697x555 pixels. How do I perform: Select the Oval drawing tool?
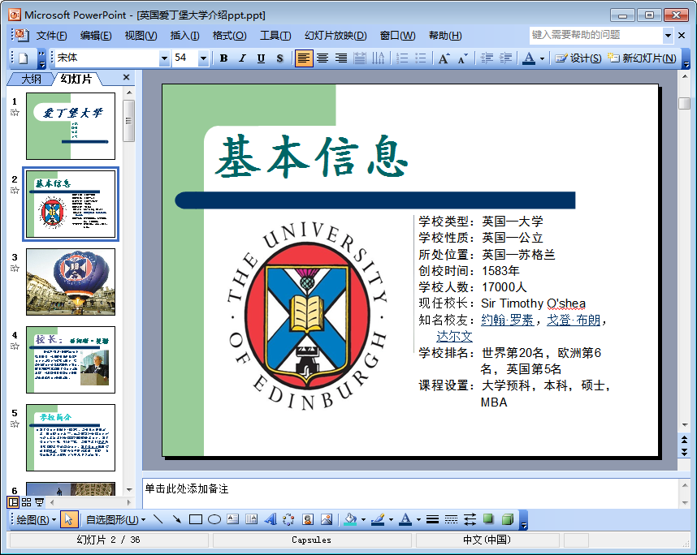(214, 519)
